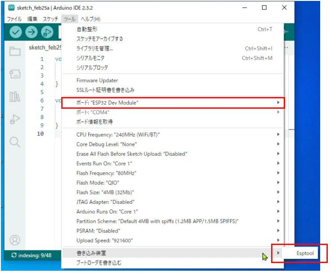
Task: Start debugging with the debug play button
Action: [x=47, y=32]
